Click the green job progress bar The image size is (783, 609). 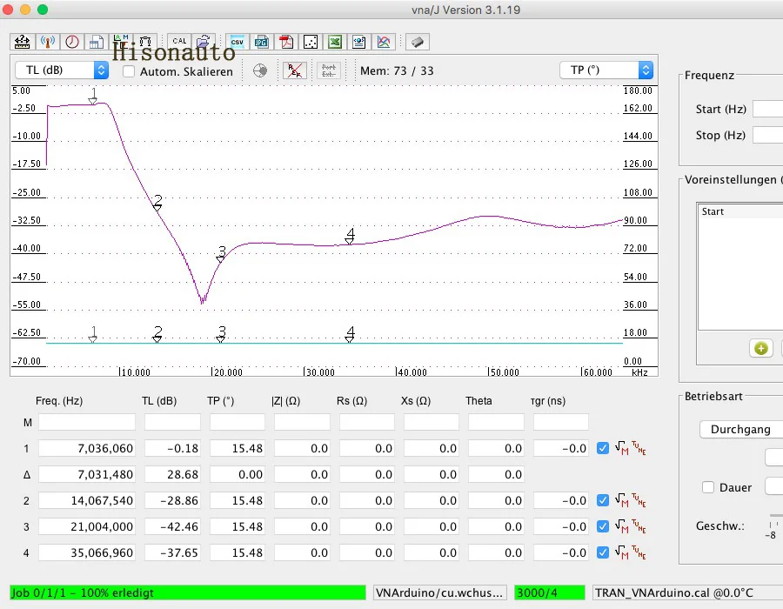click(x=188, y=592)
